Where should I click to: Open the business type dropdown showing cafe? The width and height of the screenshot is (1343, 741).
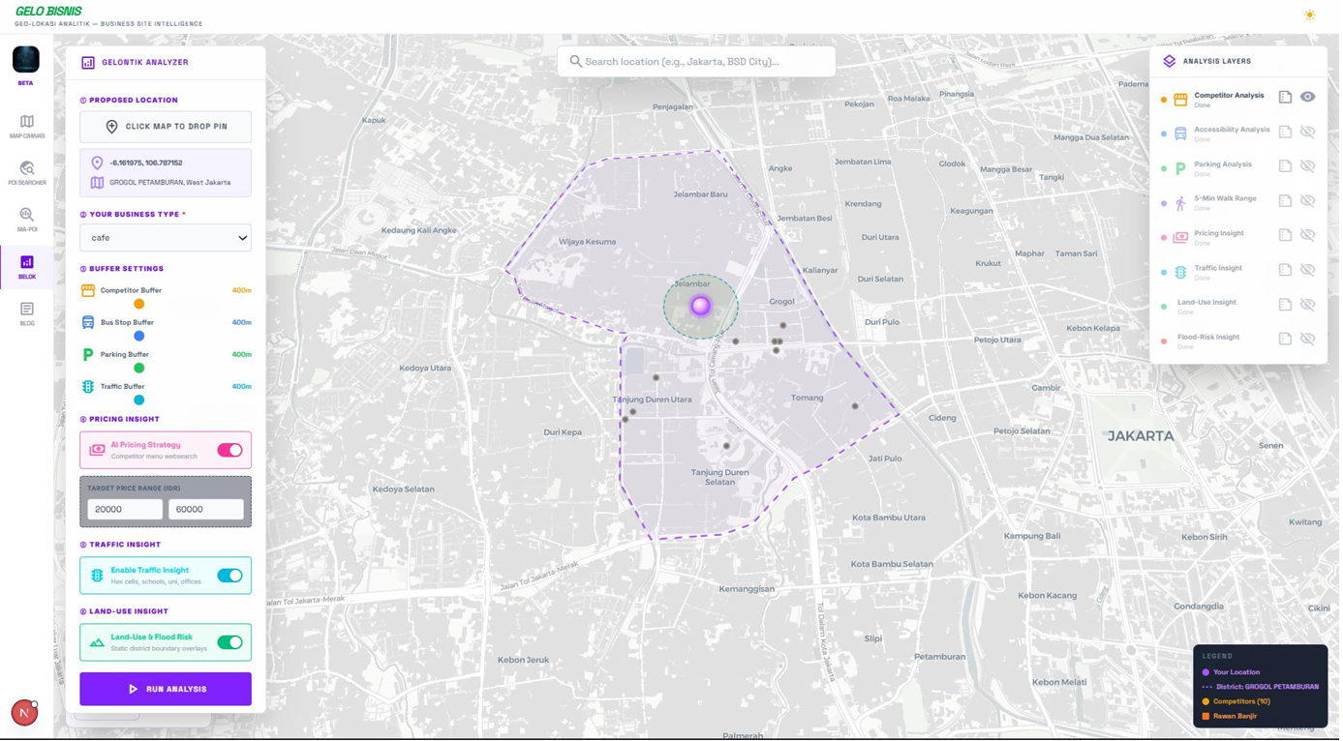pos(166,238)
